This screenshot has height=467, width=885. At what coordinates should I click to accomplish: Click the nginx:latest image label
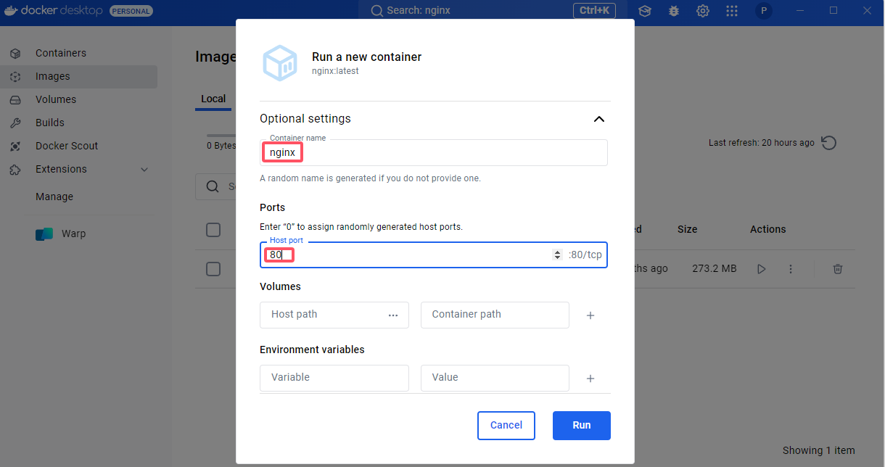[335, 71]
